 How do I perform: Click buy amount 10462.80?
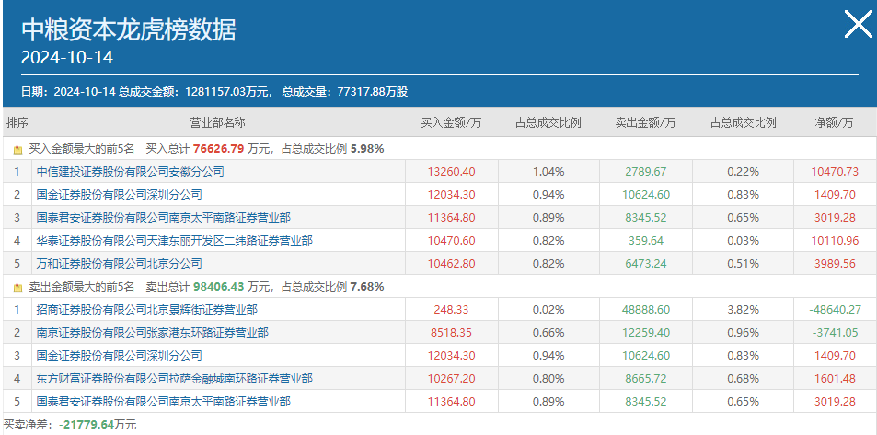451,263
